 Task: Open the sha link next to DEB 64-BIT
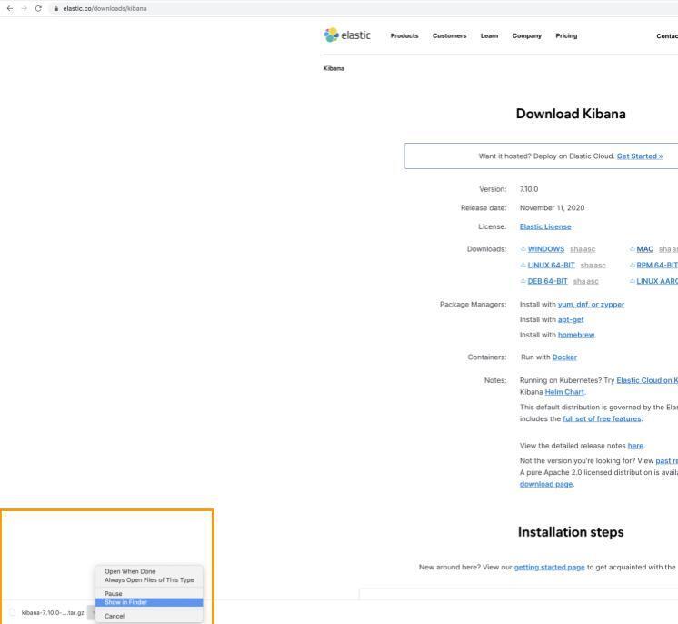[579, 281]
